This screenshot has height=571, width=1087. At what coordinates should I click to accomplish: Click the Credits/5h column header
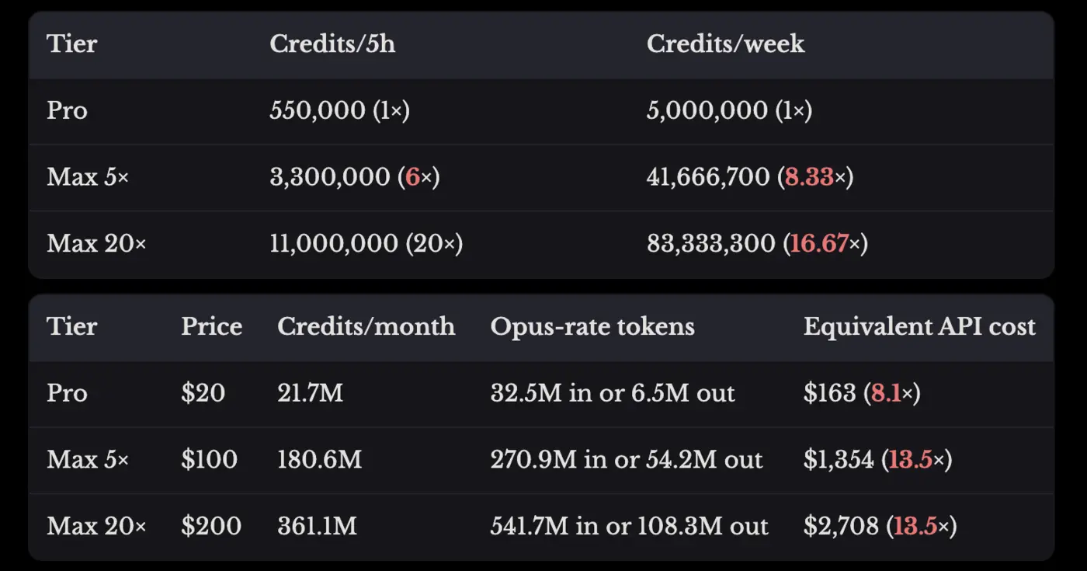point(332,44)
